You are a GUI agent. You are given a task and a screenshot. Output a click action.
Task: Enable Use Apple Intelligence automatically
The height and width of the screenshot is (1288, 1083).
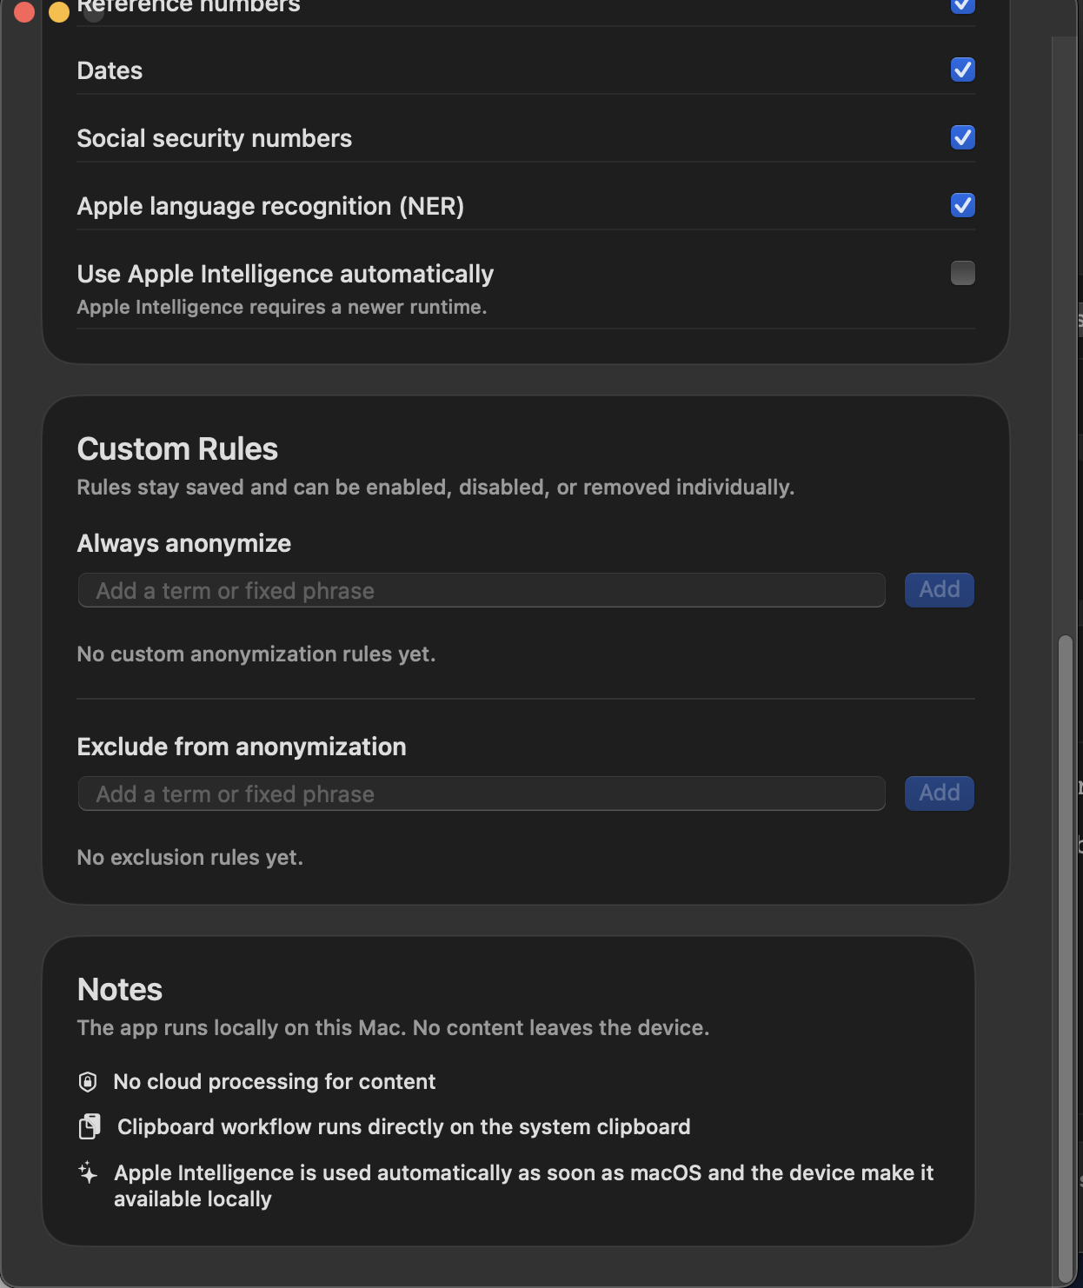[962, 274]
